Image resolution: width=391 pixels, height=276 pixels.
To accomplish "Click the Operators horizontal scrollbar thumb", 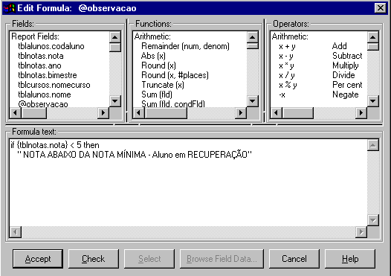I will coord(298,113).
